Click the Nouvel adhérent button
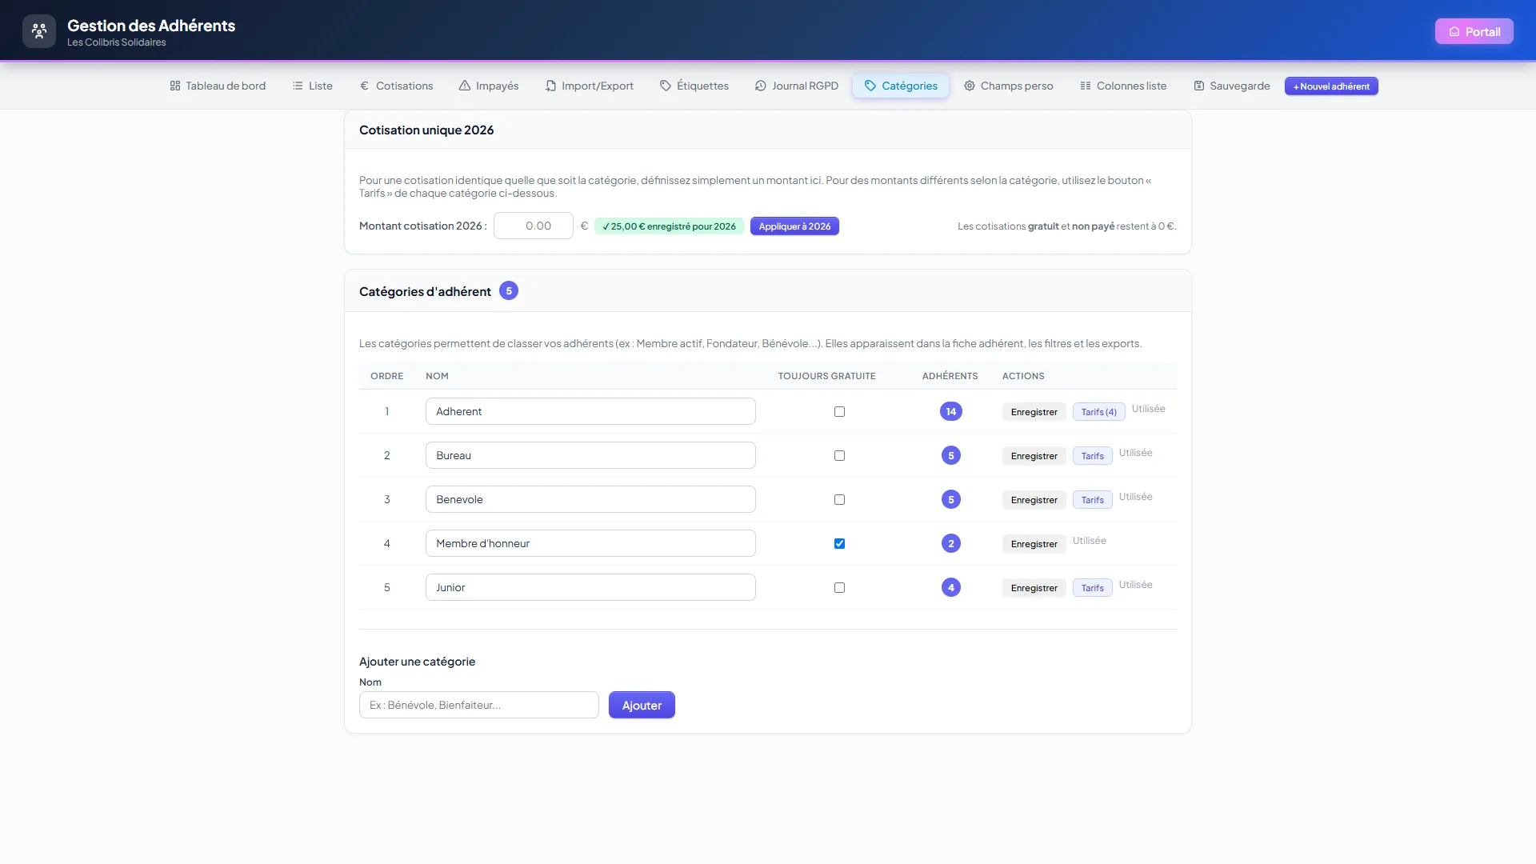1536x864 pixels. pyautogui.click(x=1331, y=86)
